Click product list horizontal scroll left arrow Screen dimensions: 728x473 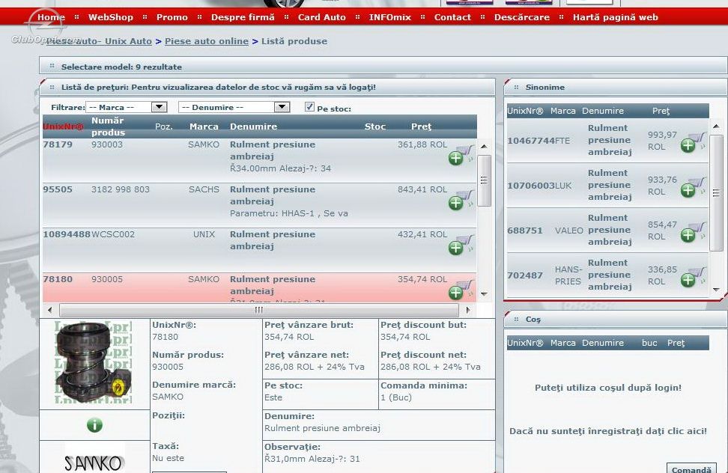pos(50,310)
